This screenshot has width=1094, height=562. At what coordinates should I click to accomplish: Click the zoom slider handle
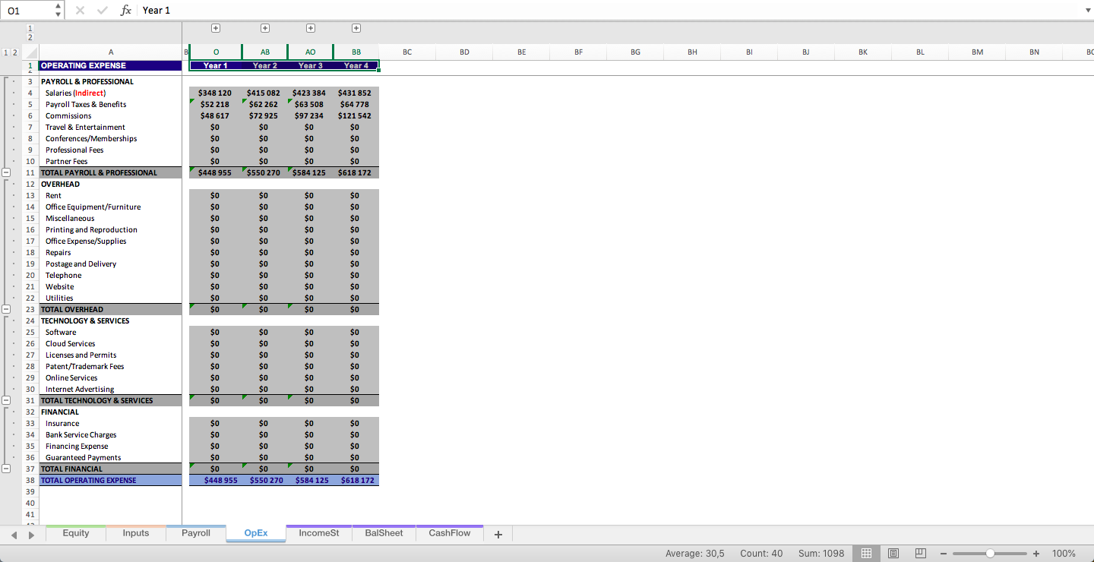pyautogui.click(x=990, y=554)
